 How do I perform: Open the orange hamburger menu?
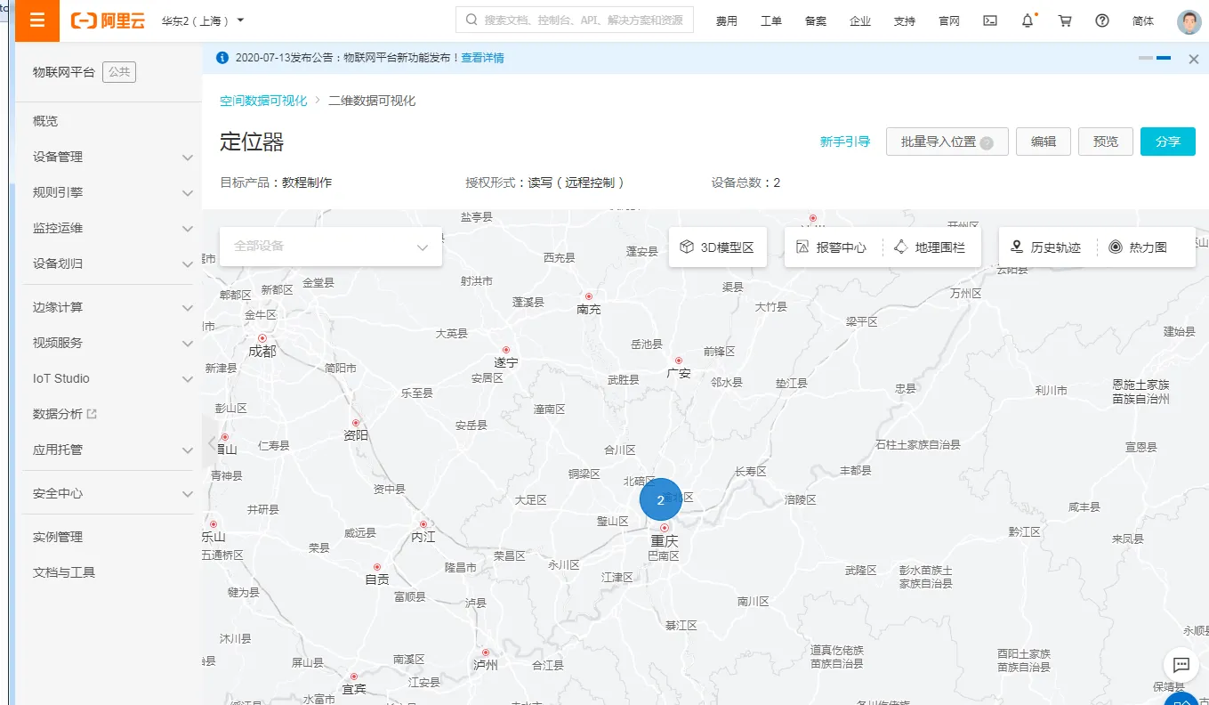click(36, 20)
